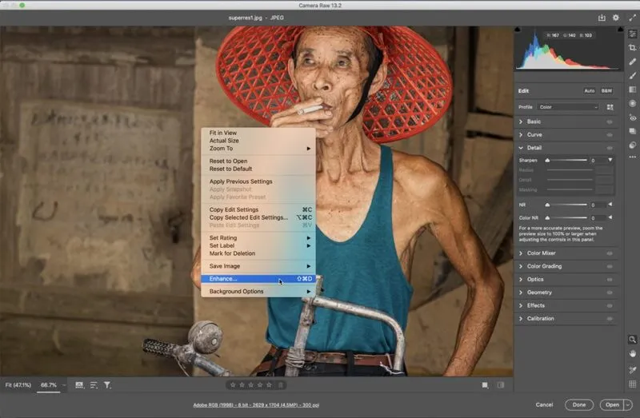Screen dimensions: 640x418
Task: Select the Color Sampler eyedropper tool
Action: 632,369
